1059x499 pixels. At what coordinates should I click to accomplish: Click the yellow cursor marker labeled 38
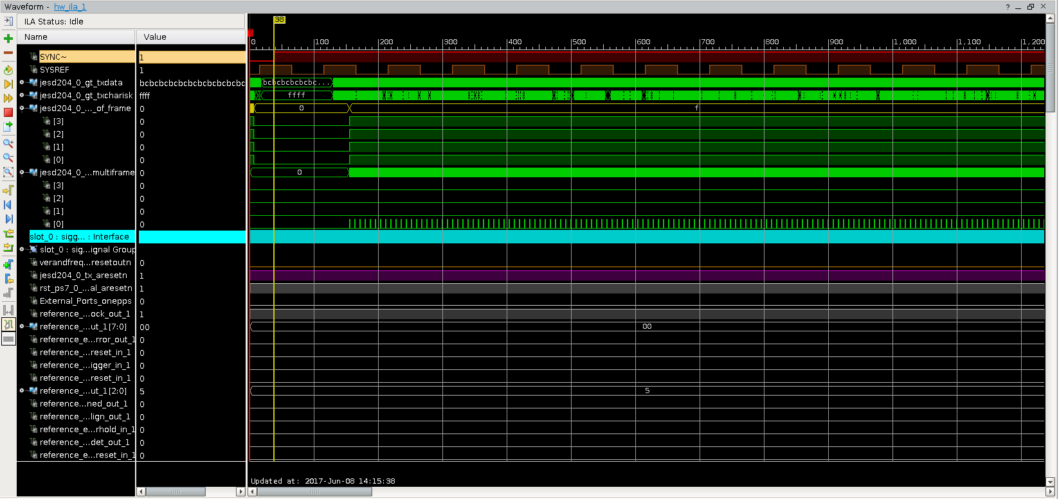click(x=279, y=20)
